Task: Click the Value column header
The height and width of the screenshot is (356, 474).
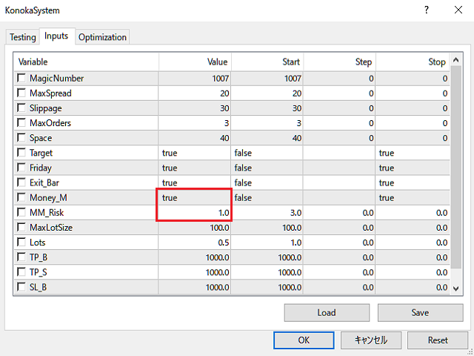Action: tap(195, 62)
